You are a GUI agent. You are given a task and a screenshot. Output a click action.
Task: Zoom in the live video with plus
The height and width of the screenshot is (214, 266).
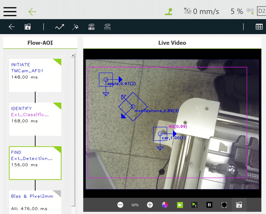tap(150, 205)
